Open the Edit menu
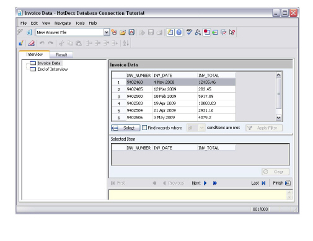313x241 pixels. [x=34, y=23]
